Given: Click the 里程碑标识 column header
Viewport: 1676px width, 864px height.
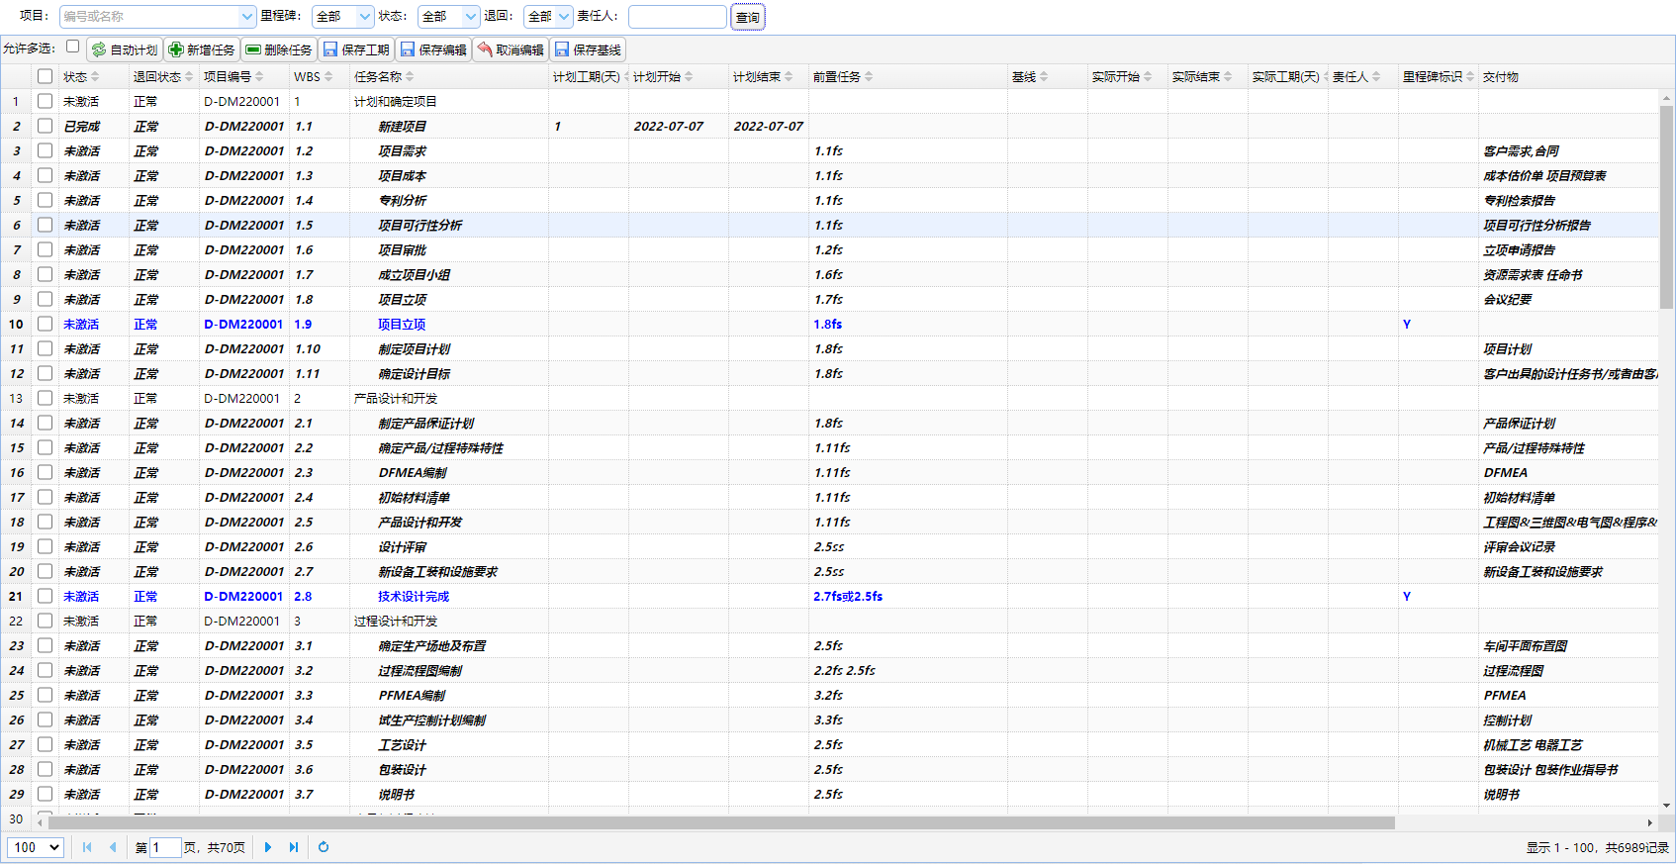Looking at the screenshot, I should [x=1438, y=77].
